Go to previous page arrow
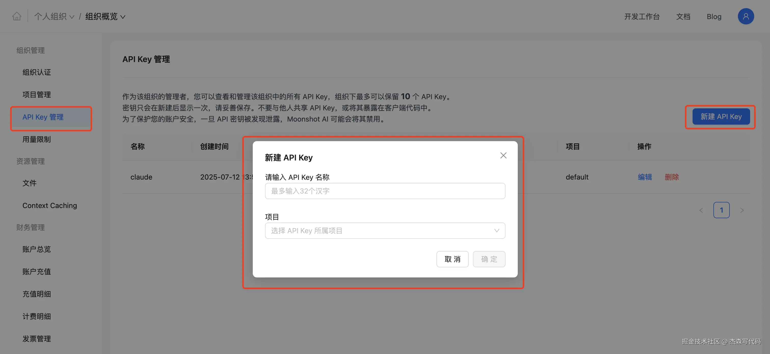Image resolution: width=770 pixels, height=354 pixels. [701, 210]
